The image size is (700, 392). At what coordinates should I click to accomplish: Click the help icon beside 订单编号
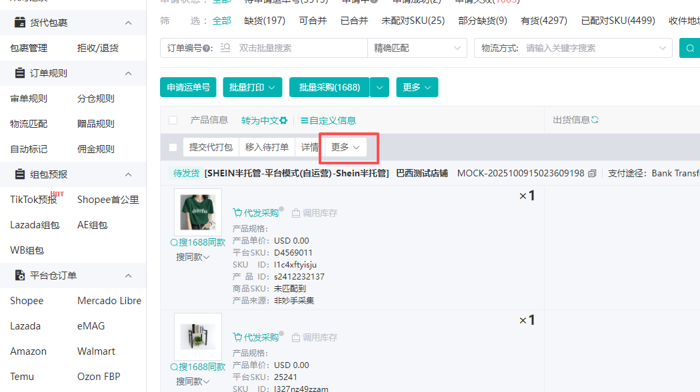[206, 48]
